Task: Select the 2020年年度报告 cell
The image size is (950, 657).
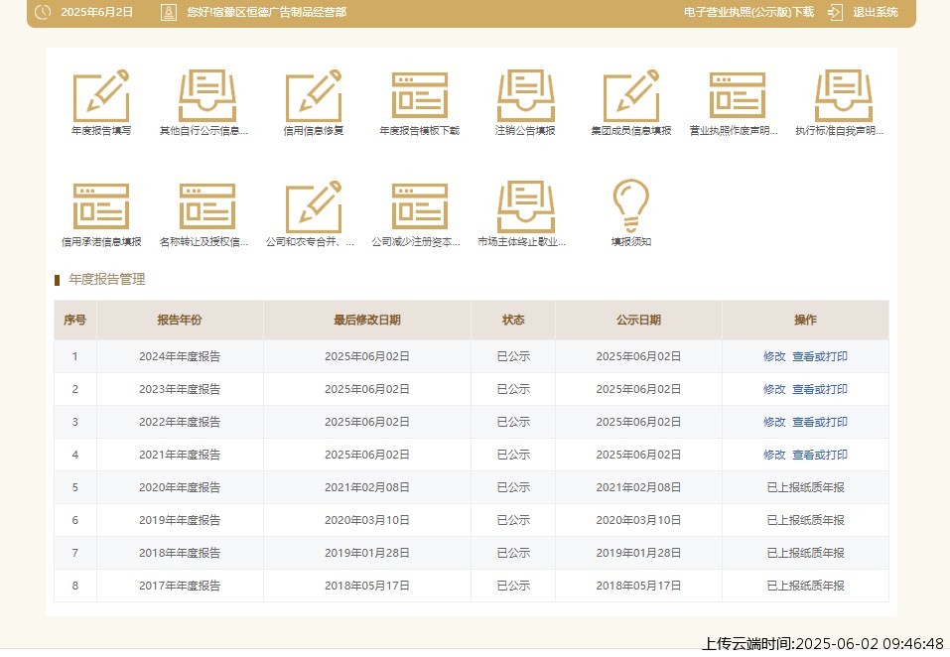Action: click(180, 487)
